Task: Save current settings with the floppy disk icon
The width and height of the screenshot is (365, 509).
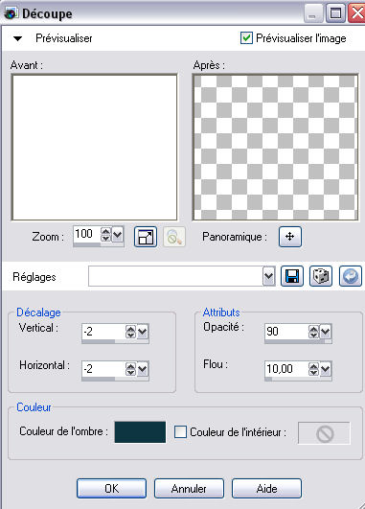Action: coord(292,276)
